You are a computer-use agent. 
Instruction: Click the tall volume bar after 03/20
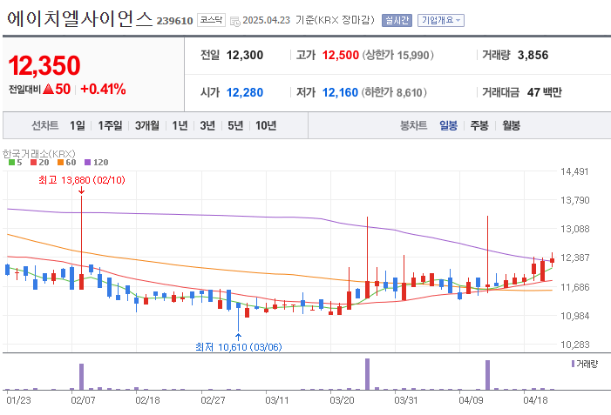coord(367,374)
